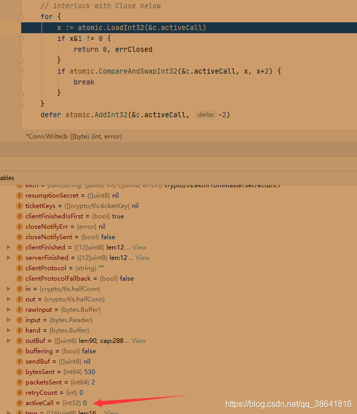Select the retryCount variable row
357x414 pixels.
[178, 393]
